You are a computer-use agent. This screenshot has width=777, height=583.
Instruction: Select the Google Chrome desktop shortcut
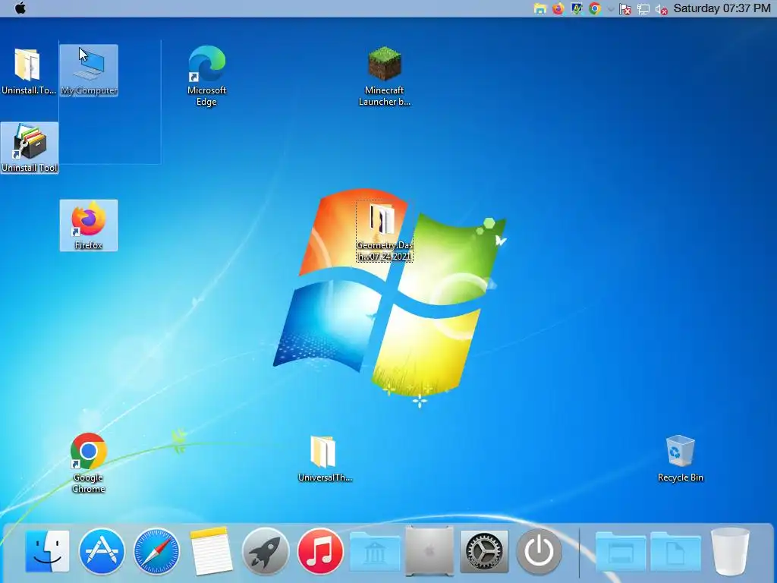[x=89, y=463]
